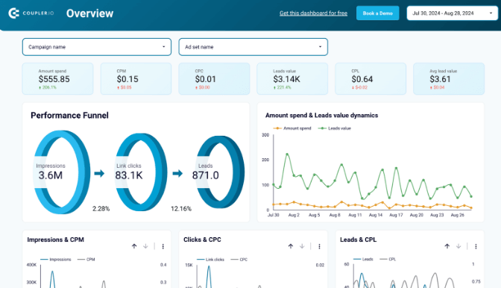This screenshot has width=501, height=288.
Task: Click the 206.1% change under Amount spend
Action: pos(49,87)
